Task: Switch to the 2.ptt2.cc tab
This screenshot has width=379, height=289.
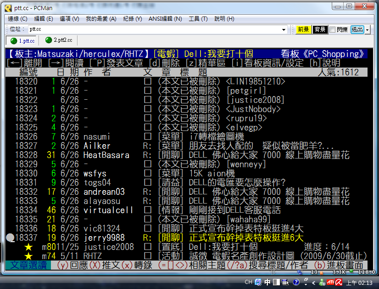Action: click(59, 40)
